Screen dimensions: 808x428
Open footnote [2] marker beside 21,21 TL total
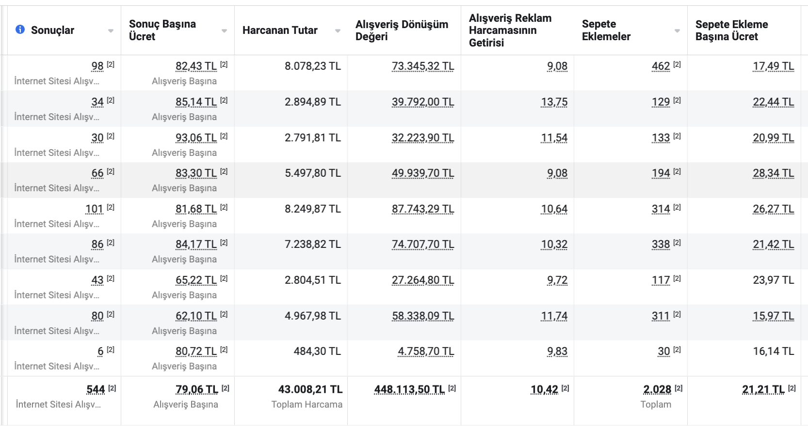(792, 388)
